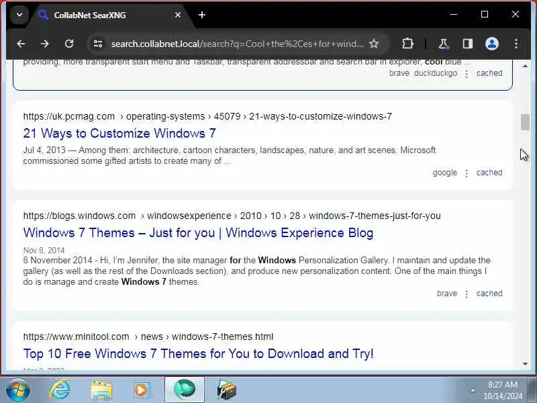Open Chrome Labs flask icon
The image size is (537, 403).
click(444, 44)
